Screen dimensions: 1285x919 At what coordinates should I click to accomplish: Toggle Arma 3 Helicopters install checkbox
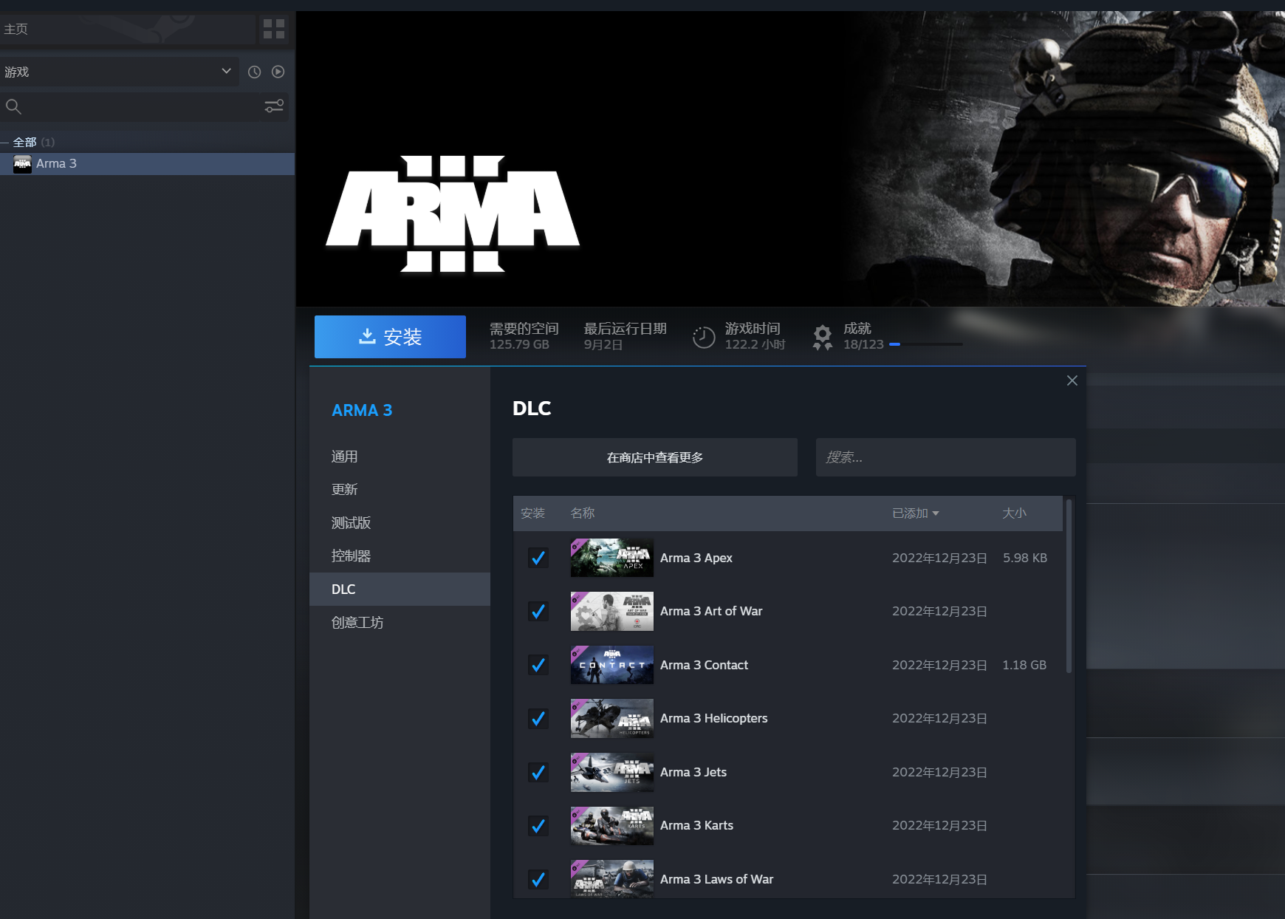pyautogui.click(x=538, y=718)
